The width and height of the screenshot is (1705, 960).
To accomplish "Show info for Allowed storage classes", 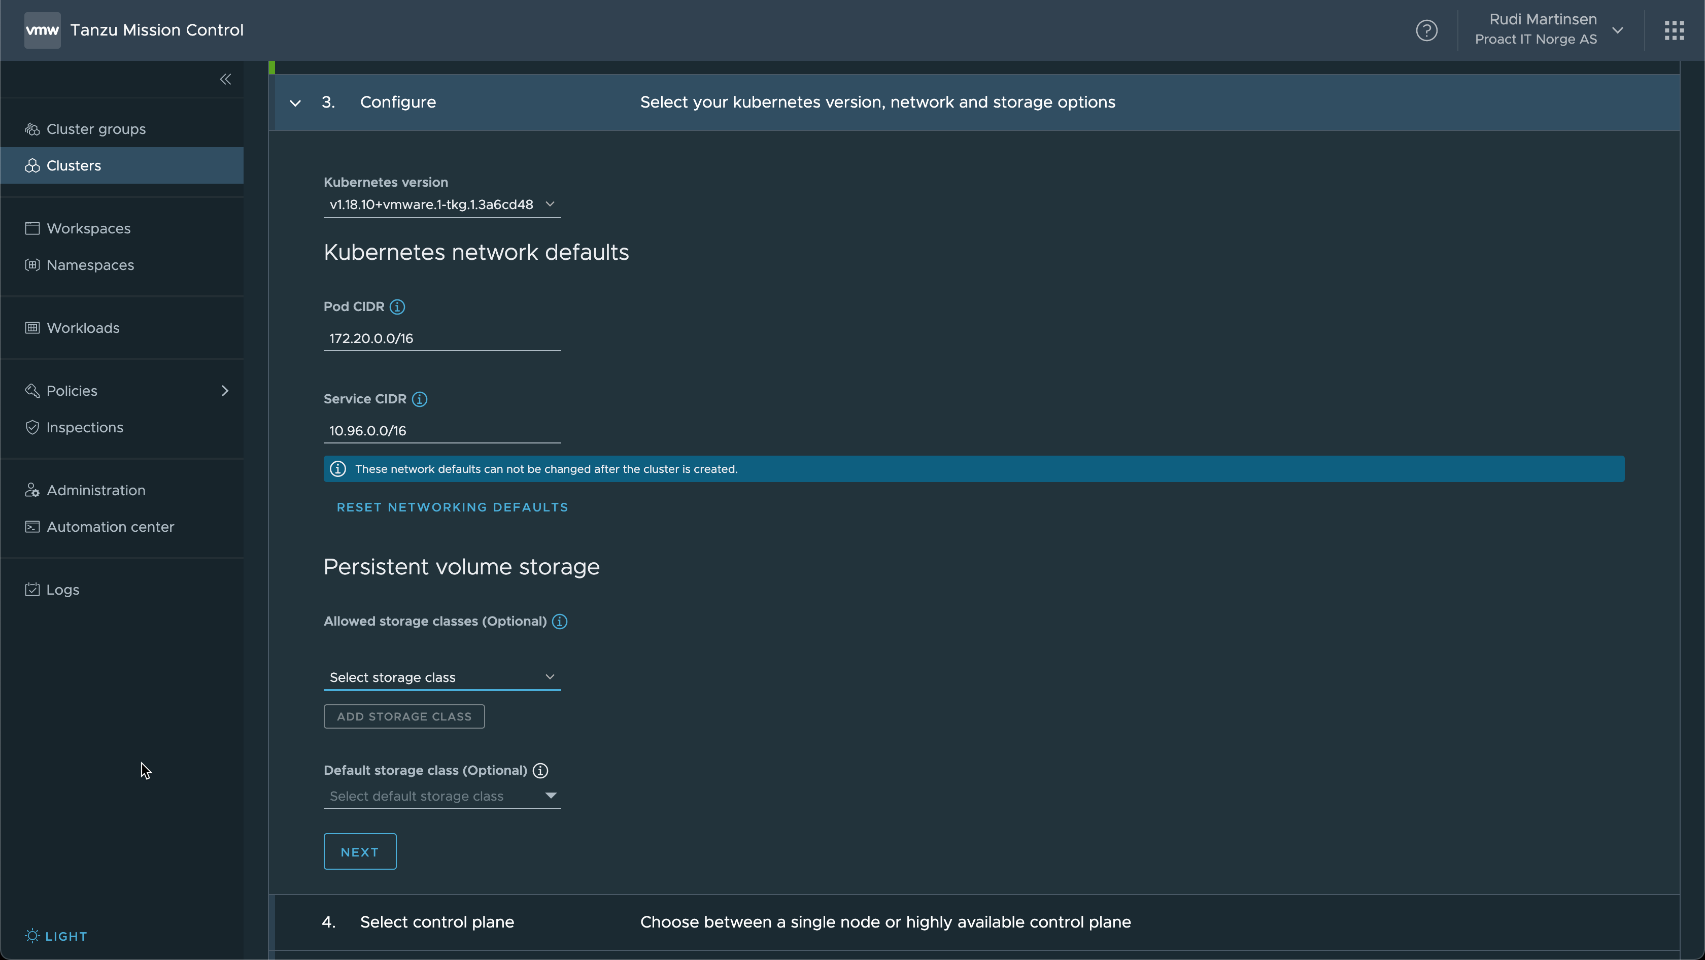I will coord(560,621).
